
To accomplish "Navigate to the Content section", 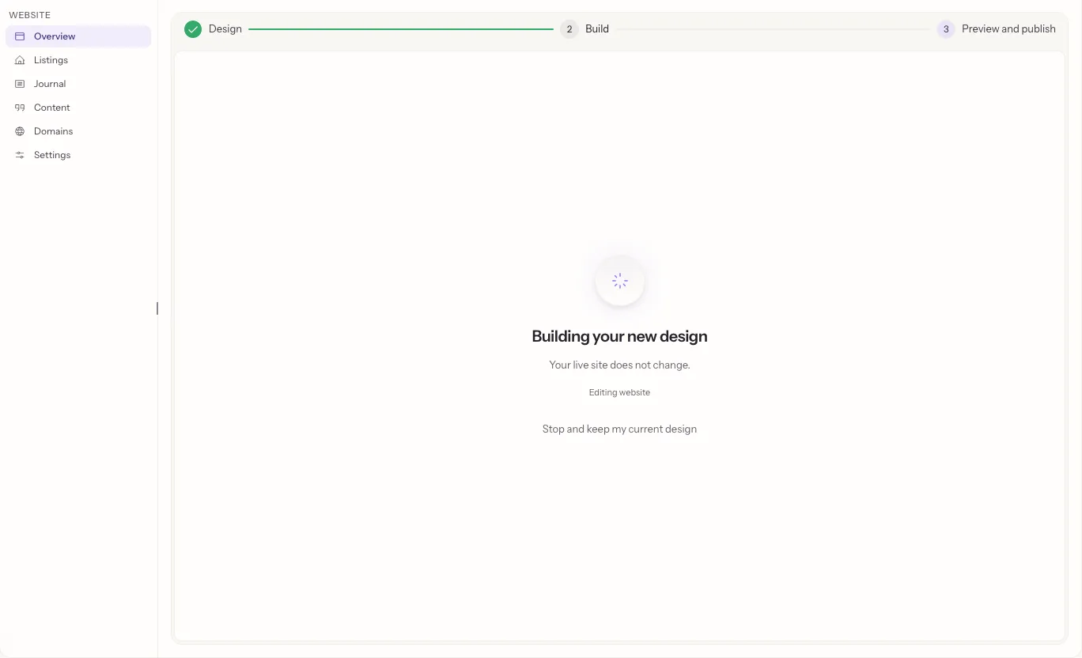I will tap(78, 108).
